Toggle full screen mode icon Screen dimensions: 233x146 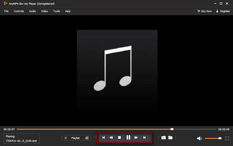227,138
